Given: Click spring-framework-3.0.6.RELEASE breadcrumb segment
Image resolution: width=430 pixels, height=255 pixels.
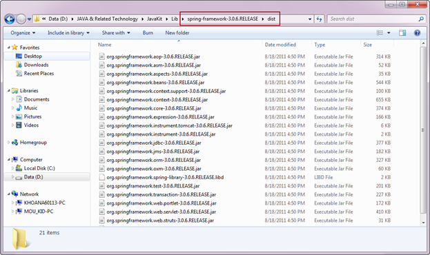Looking at the screenshot, I should [223, 19].
